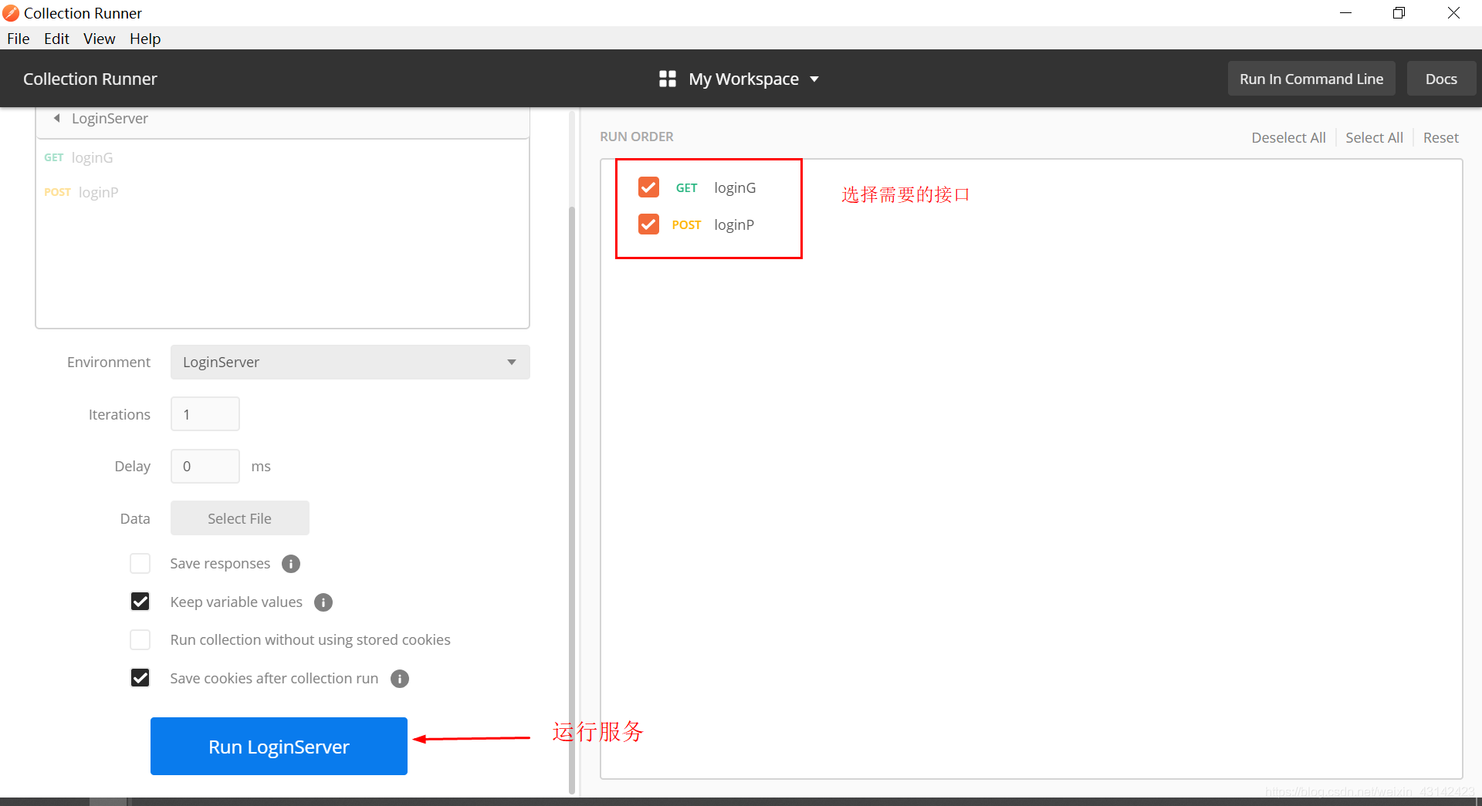Select POST loginP in collection list
The image size is (1482, 806).
(x=81, y=192)
